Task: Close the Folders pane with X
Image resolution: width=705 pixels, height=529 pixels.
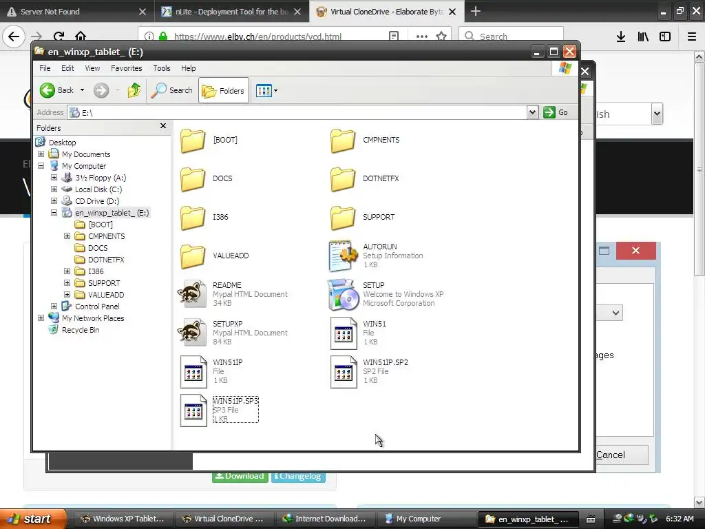Action: pos(163,126)
